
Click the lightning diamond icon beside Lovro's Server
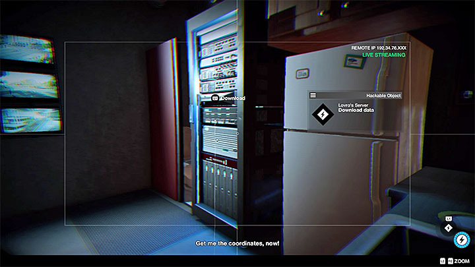click(323, 115)
